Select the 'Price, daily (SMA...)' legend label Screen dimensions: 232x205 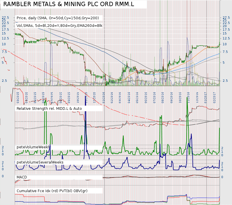click(x=58, y=18)
